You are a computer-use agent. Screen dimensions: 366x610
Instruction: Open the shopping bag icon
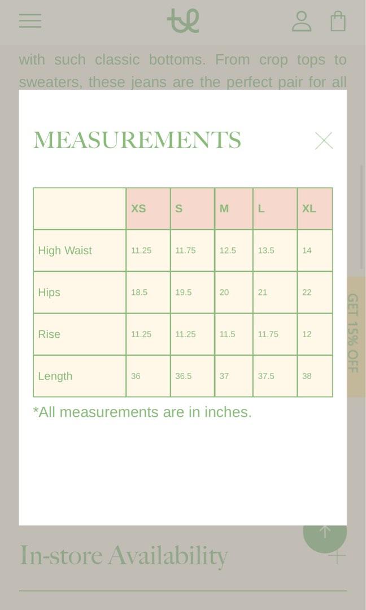point(338,21)
